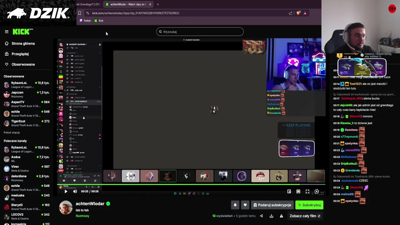
Task: Click Zobacz cały film
Action: [305, 216]
